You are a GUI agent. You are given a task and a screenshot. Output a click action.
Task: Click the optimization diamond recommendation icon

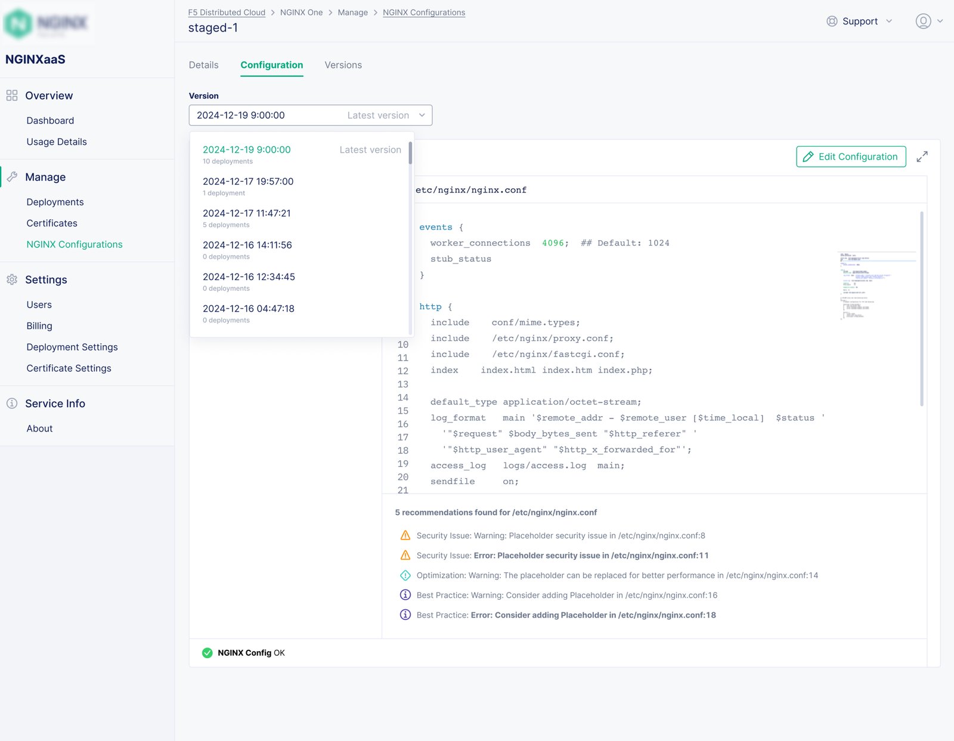click(405, 575)
